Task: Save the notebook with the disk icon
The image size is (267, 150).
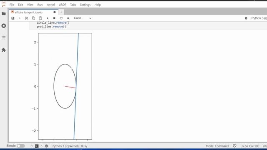Action: point(13,18)
